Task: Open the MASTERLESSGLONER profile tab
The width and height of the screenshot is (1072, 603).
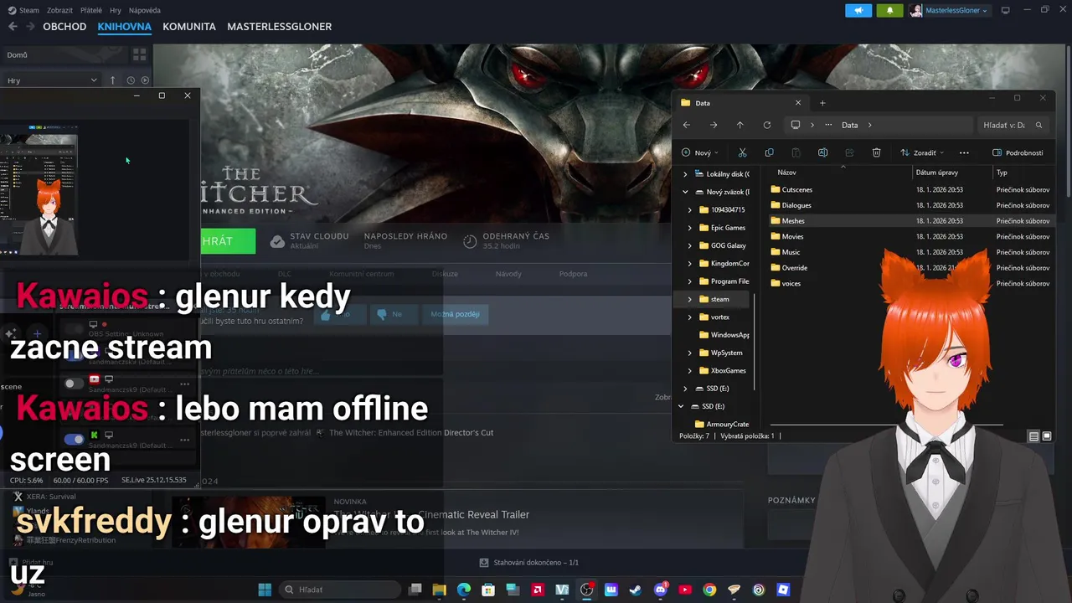Action: click(x=279, y=27)
